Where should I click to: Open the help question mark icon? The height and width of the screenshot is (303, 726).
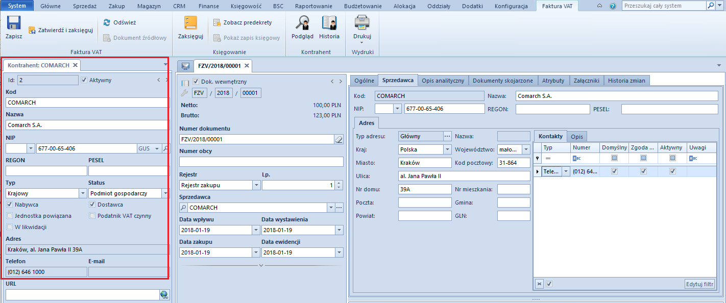coord(613,6)
